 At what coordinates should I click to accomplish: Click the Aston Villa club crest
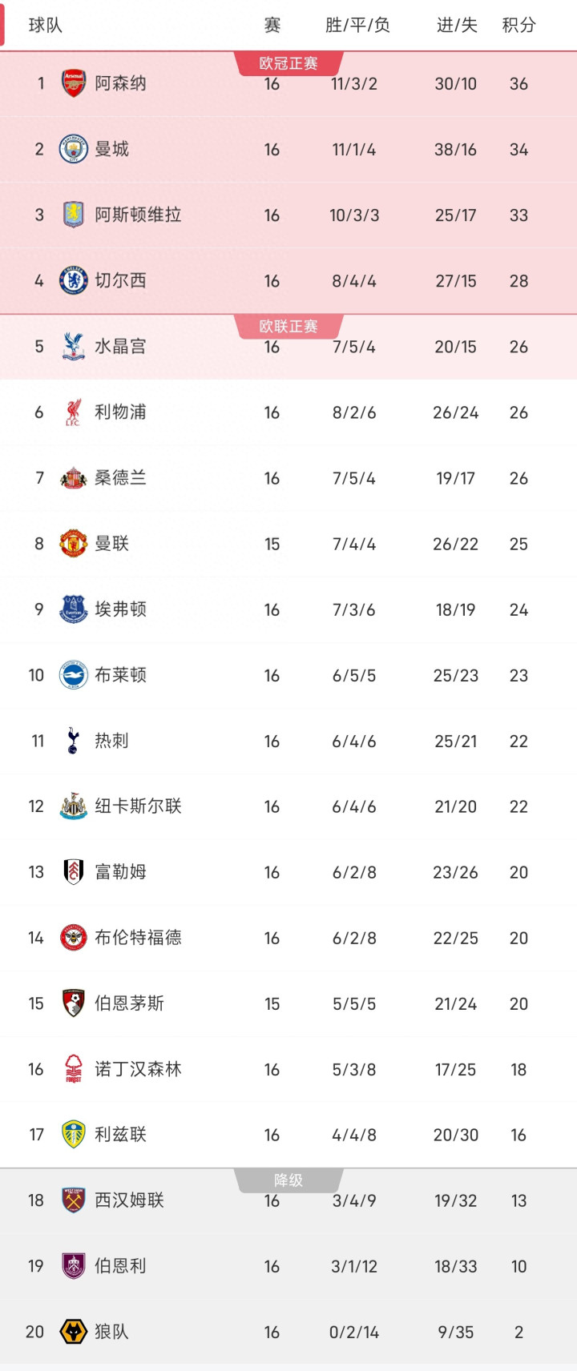[x=74, y=215]
